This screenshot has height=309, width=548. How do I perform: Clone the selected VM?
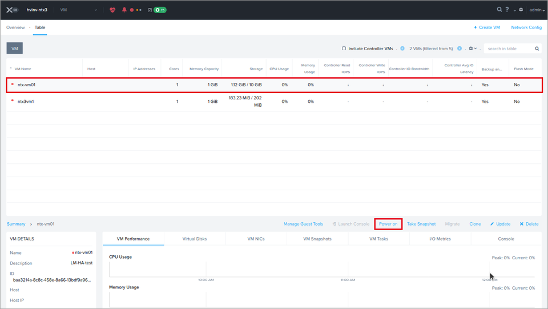point(475,224)
